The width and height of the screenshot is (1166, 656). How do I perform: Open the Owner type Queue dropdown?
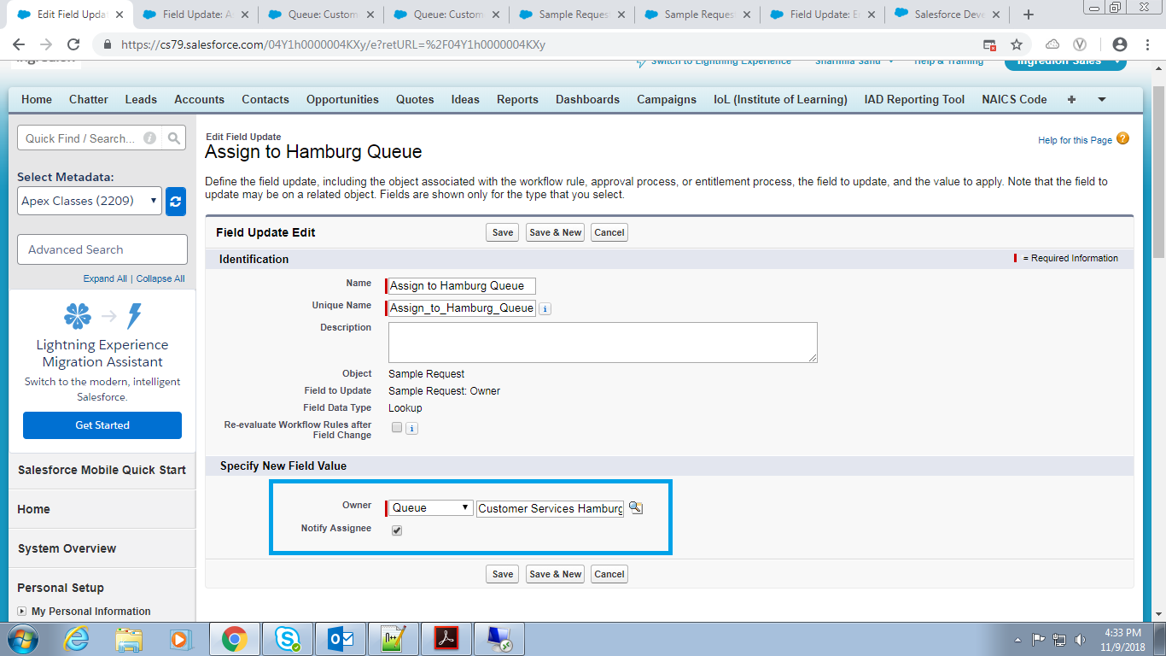point(430,507)
